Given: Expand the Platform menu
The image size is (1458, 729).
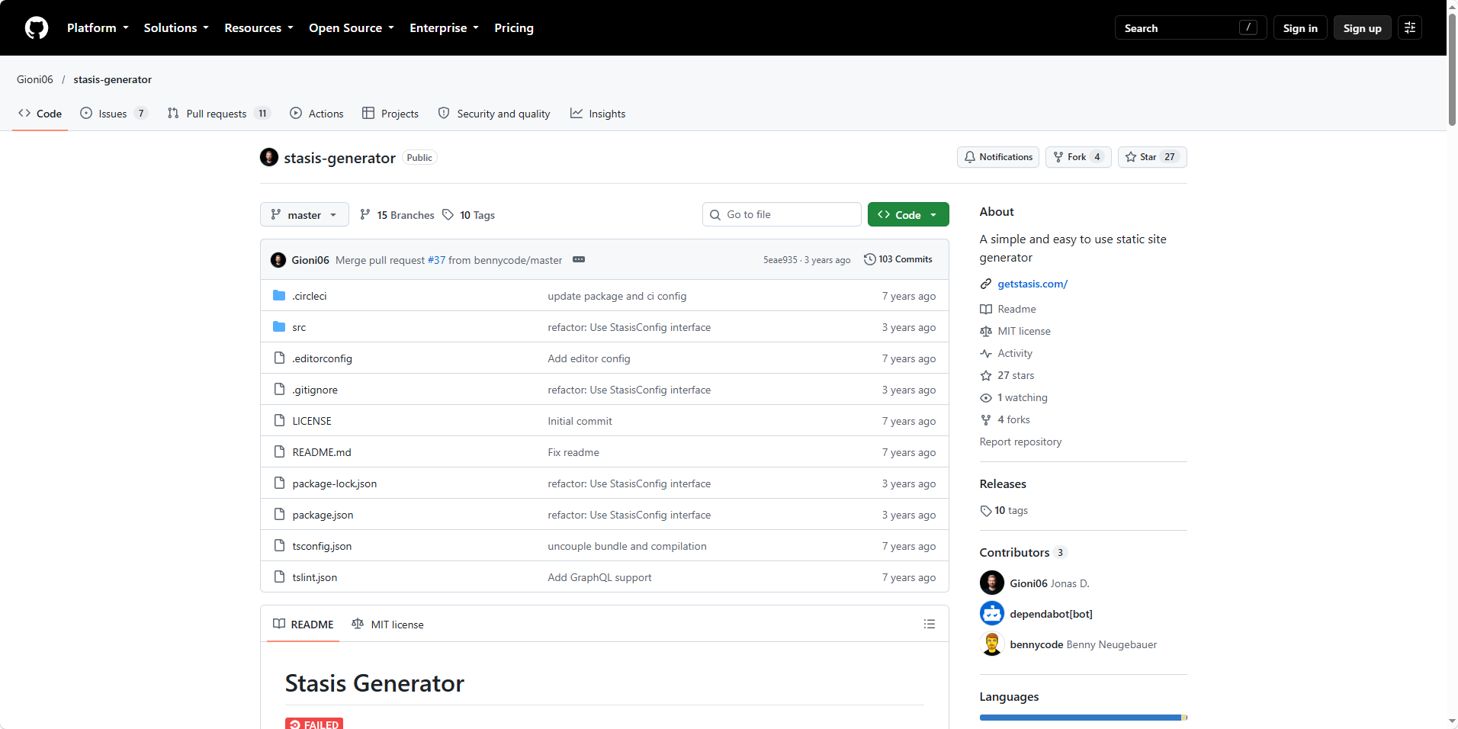Looking at the screenshot, I should point(98,28).
